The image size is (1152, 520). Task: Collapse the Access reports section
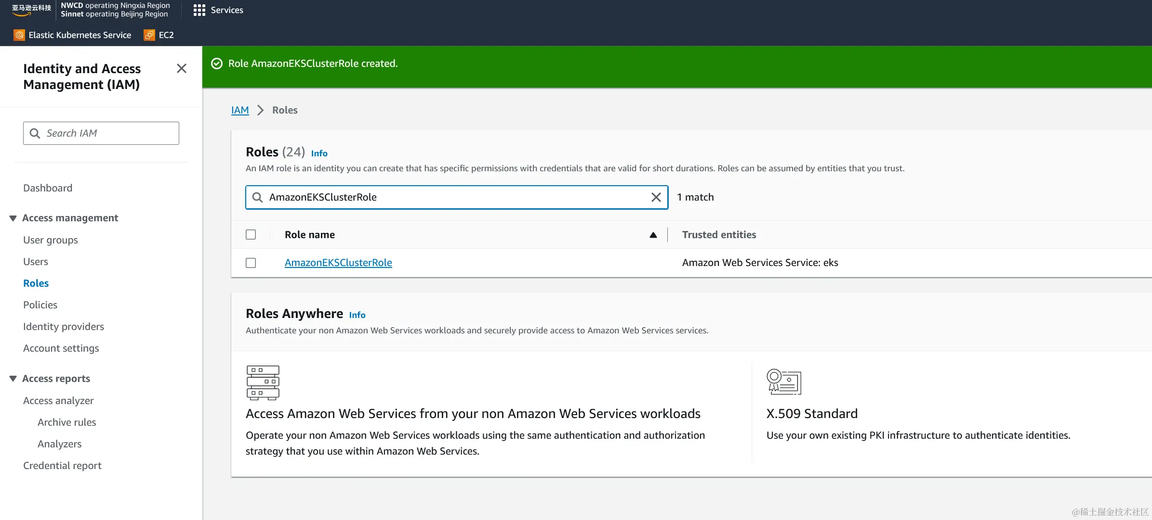(13, 379)
